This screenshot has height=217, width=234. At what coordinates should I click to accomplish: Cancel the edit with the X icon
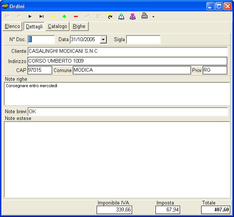(x=99, y=16)
